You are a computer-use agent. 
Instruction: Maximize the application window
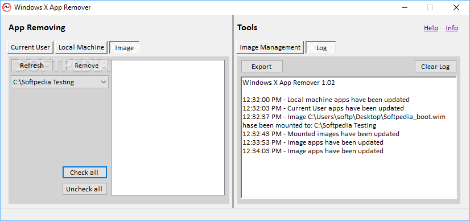coord(430,7)
